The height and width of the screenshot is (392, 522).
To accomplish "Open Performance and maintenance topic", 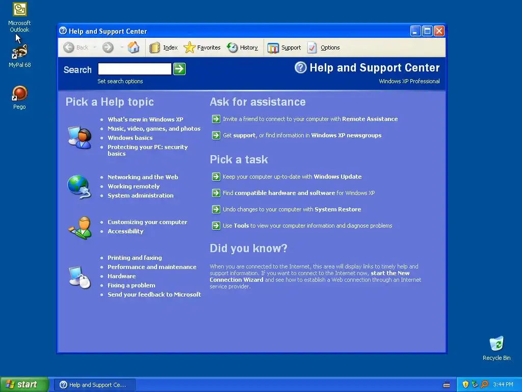I will click(x=152, y=267).
